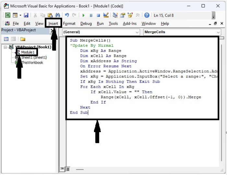
Task: Click the Break pause icon
Action: coord(91,15)
